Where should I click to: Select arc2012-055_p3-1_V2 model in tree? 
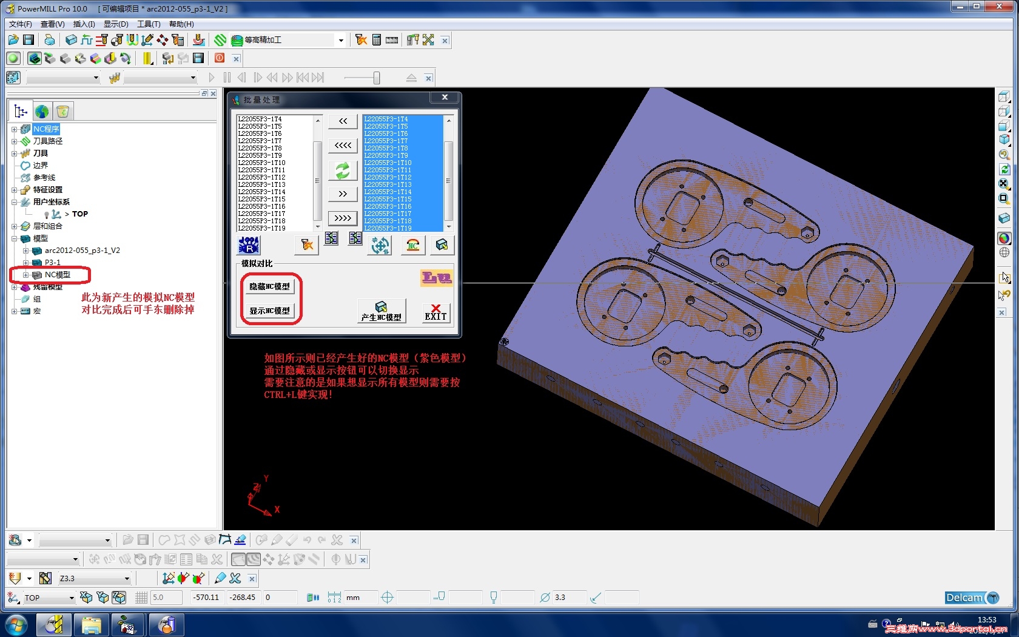click(x=82, y=251)
